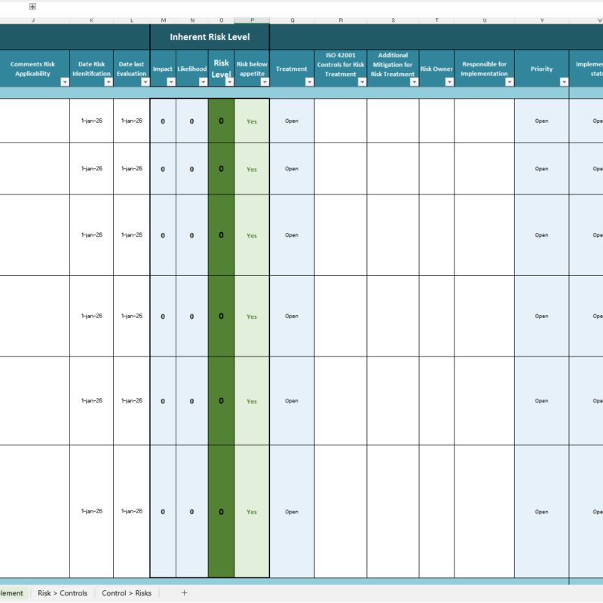Click the Risk Level column filter icon
The image size is (603, 603).
228,83
